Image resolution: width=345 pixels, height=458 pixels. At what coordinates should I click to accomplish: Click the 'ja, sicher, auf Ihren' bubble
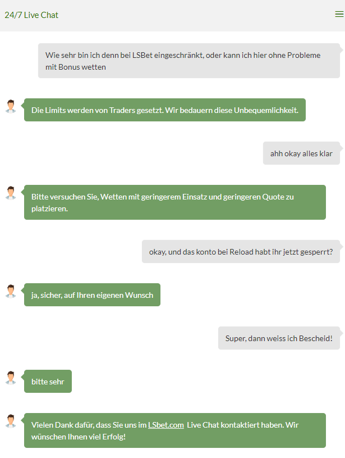[92, 294]
